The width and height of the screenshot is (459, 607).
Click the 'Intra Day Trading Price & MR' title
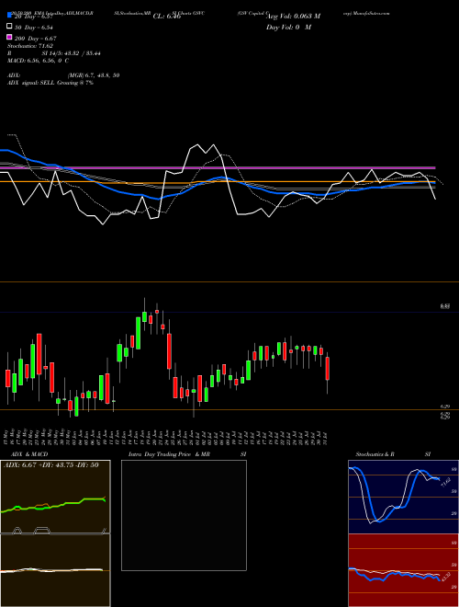pos(169,454)
